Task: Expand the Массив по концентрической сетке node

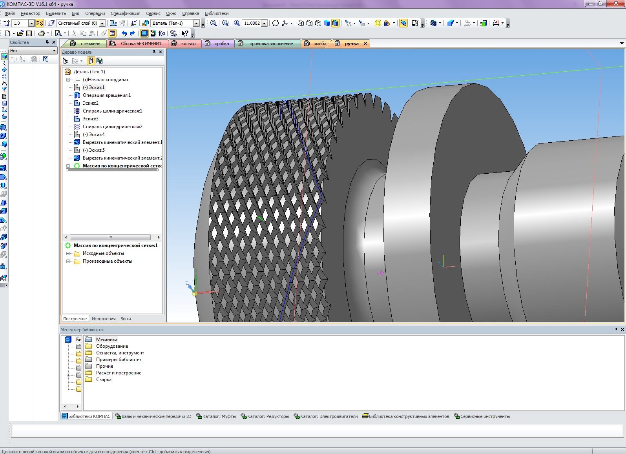Action: (x=68, y=166)
